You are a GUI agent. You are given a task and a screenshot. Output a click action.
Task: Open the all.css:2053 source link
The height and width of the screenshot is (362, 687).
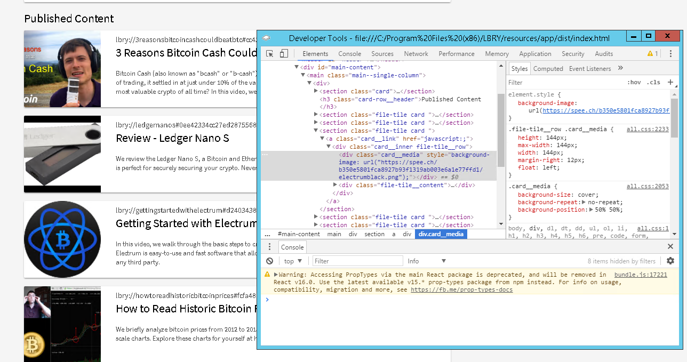click(648, 187)
